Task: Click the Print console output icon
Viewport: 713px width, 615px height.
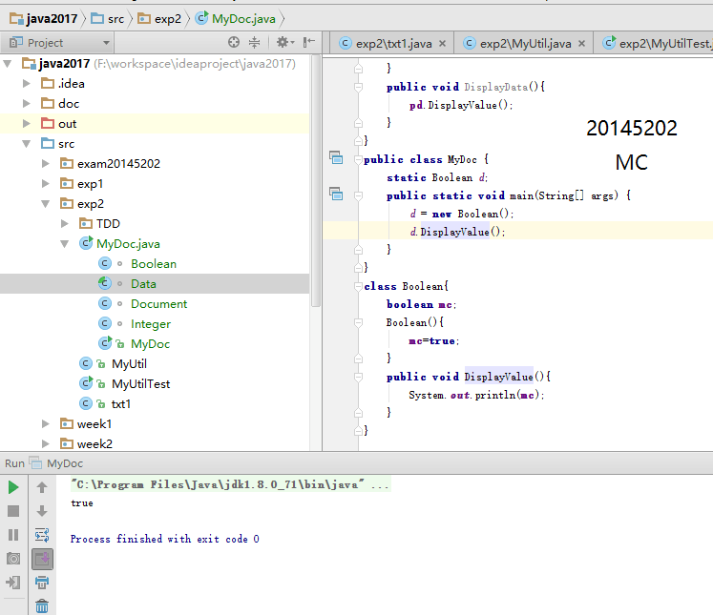Action: point(42,583)
